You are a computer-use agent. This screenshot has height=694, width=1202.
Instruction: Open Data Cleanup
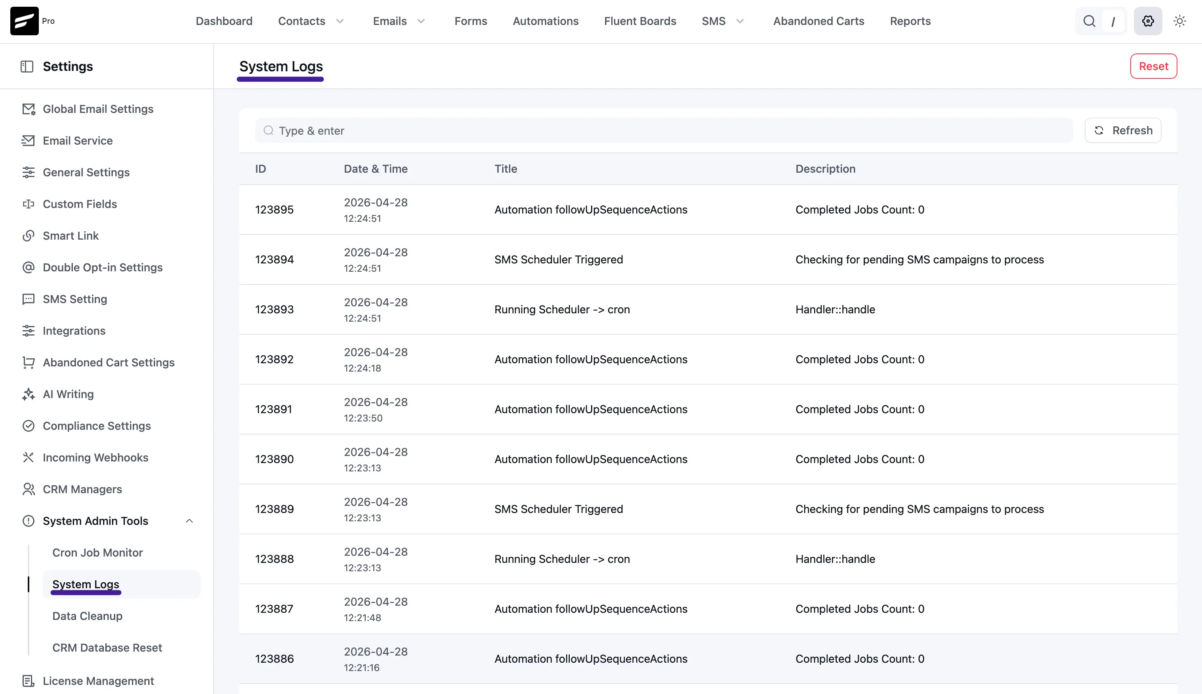point(87,616)
